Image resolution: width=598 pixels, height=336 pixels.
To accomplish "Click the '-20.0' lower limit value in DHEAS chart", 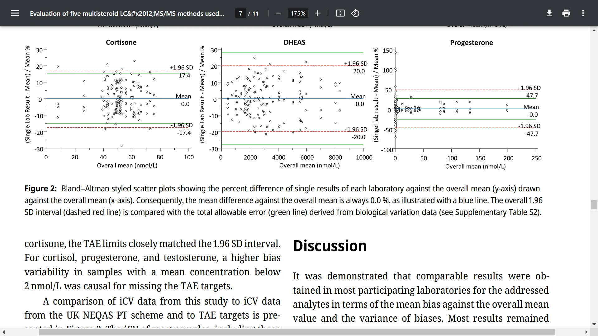I will click(x=358, y=137).
